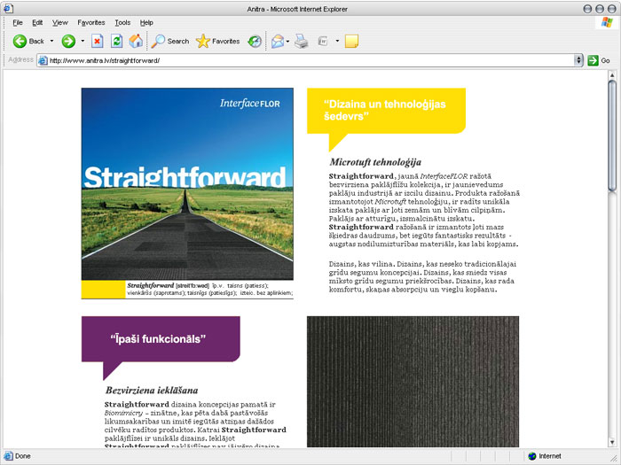Expand the address bar URL dropdown
The height and width of the screenshot is (465, 621).
(578, 60)
